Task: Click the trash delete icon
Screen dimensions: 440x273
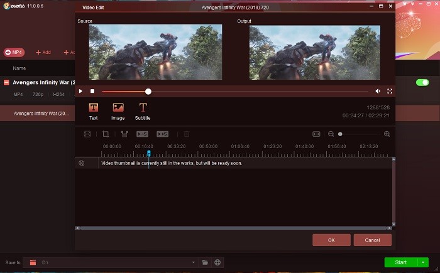Action: pos(187,134)
